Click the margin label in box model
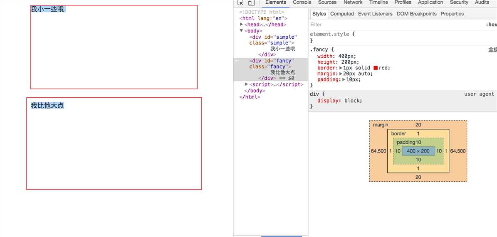Viewport: 497px width, 237px height. [381, 125]
